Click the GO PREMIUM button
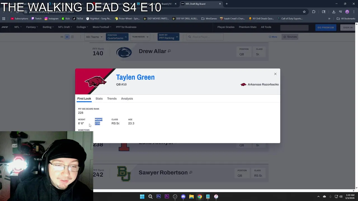Viewport: 358px width, 201px height. click(326, 27)
